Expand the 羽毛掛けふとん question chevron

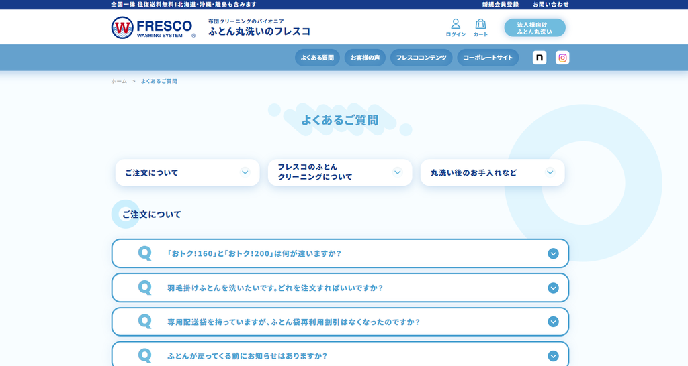[x=553, y=288]
